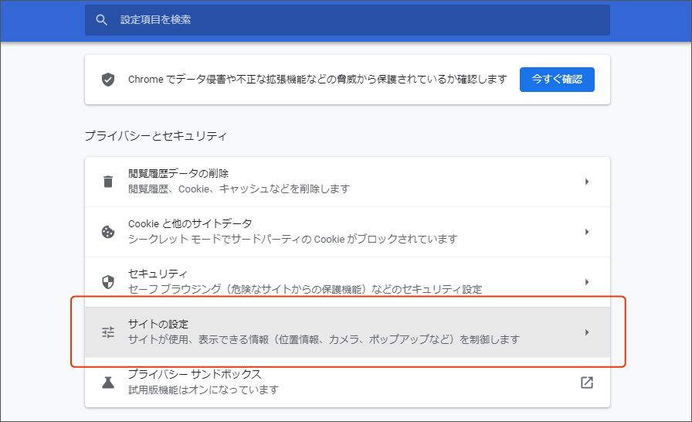This screenshot has width=692, height=422.
Task: Click the trash icon for 閲覧履歴データの削除
Action: [108, 182]
